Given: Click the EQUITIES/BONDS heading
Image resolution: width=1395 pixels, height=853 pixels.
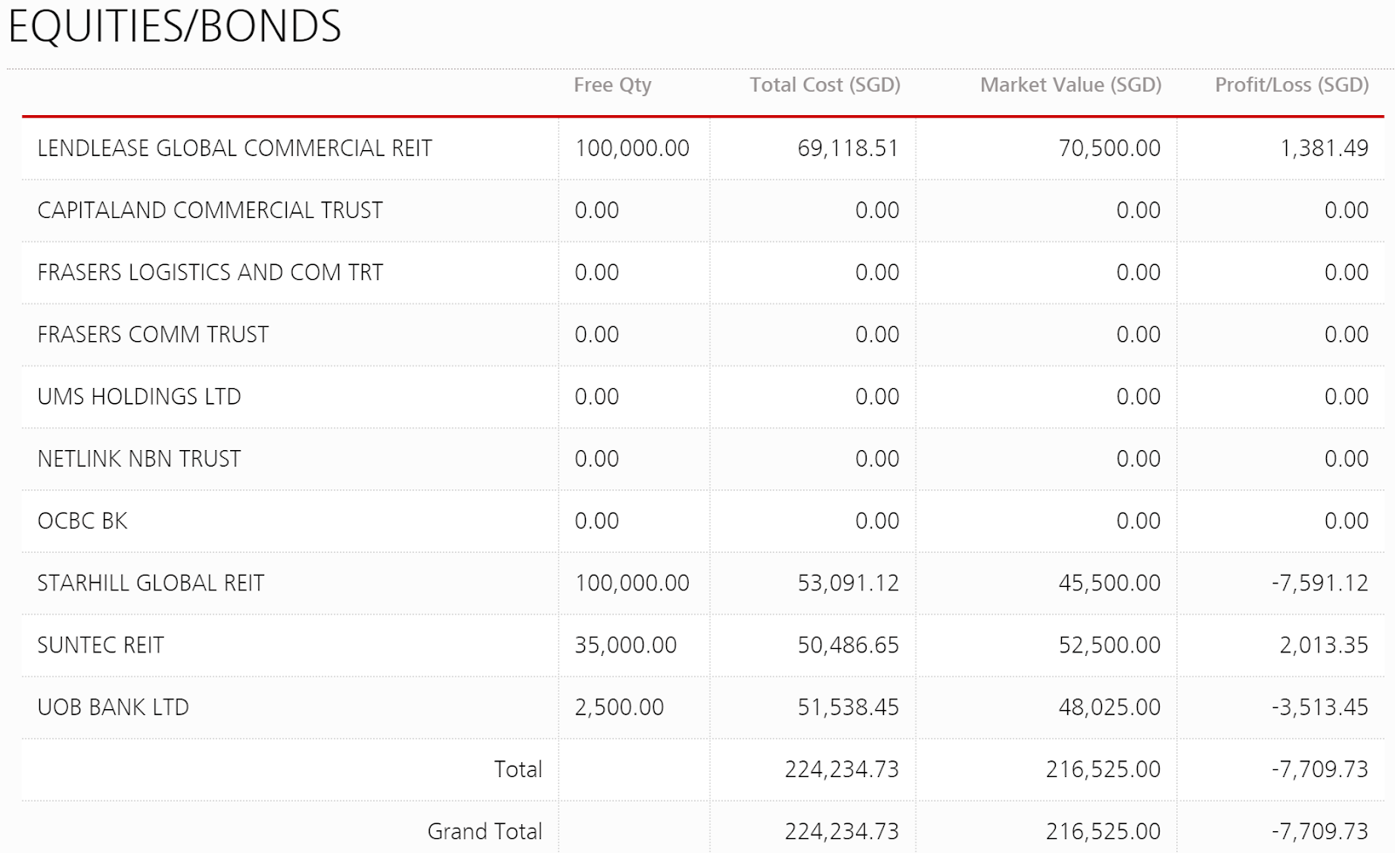Looking at the screenshot, I should coord(174,26).
